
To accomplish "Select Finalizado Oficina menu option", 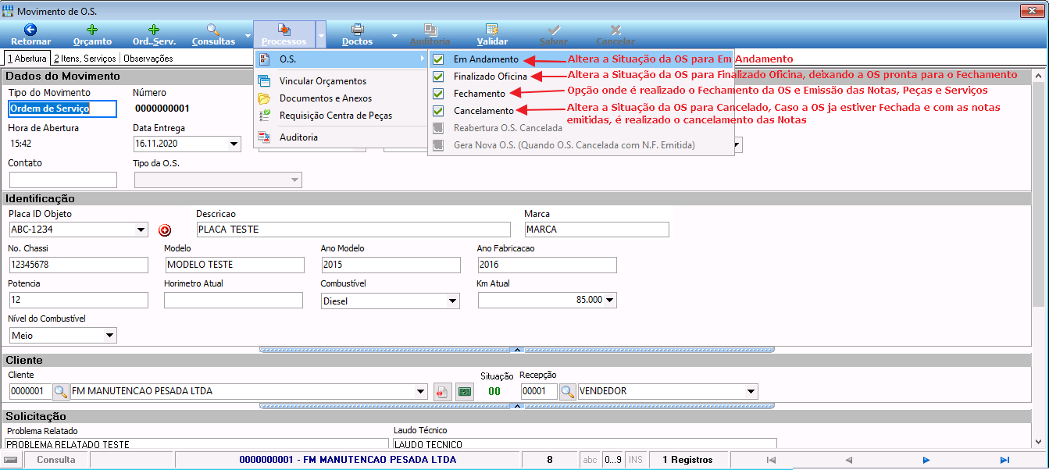I will (491, 77).
